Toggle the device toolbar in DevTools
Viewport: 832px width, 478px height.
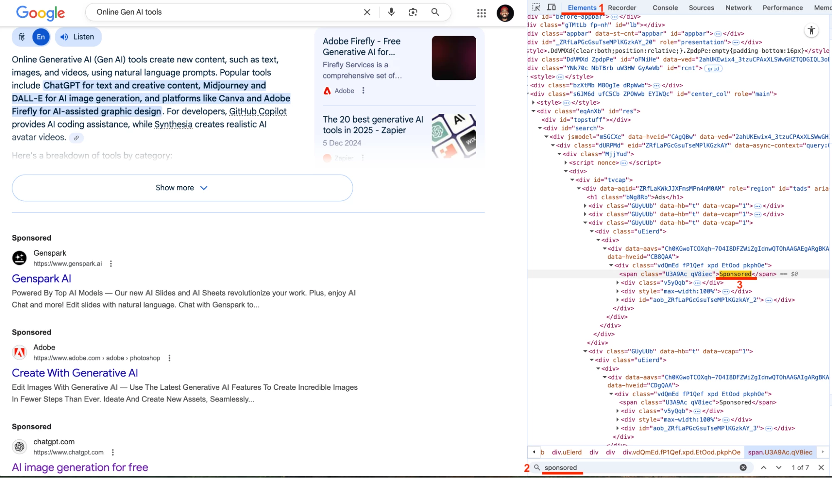[x=551, y=7]
